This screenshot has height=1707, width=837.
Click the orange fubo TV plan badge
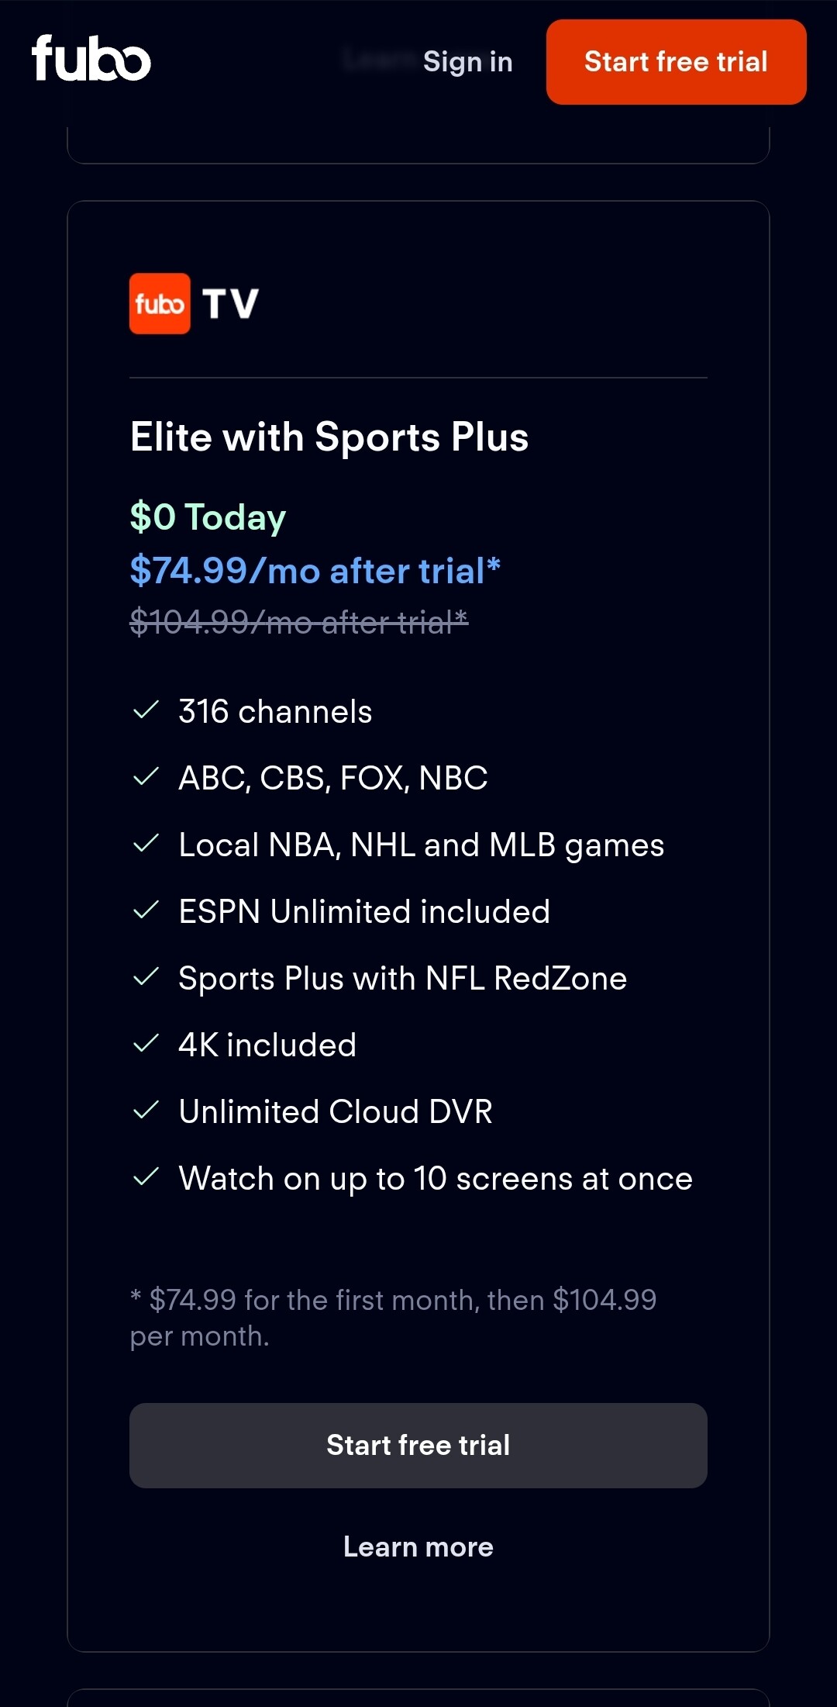[160, 303]
